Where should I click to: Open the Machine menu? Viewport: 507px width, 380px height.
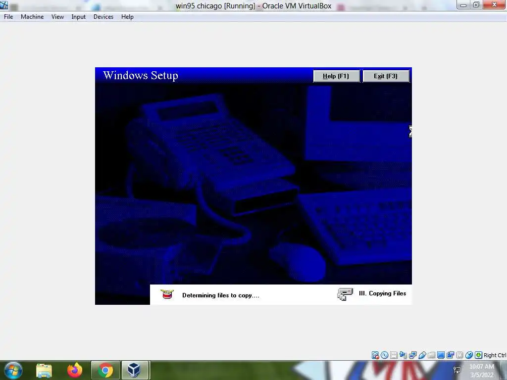click(32, 17)
